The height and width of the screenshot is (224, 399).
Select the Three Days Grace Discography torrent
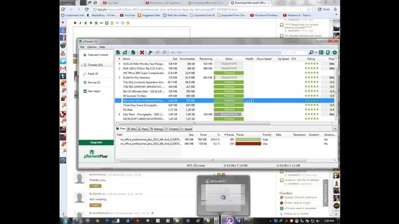tap(224, 105)
